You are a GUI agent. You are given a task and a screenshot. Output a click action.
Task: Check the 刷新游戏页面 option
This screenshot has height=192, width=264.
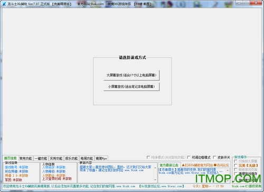tap(235, 170)
